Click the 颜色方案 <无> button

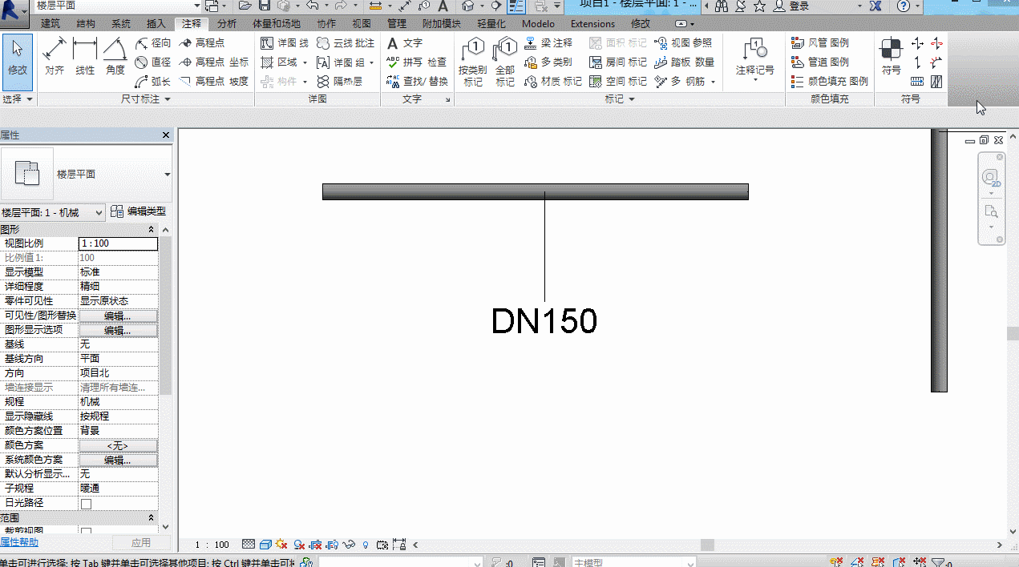(118, 445)
